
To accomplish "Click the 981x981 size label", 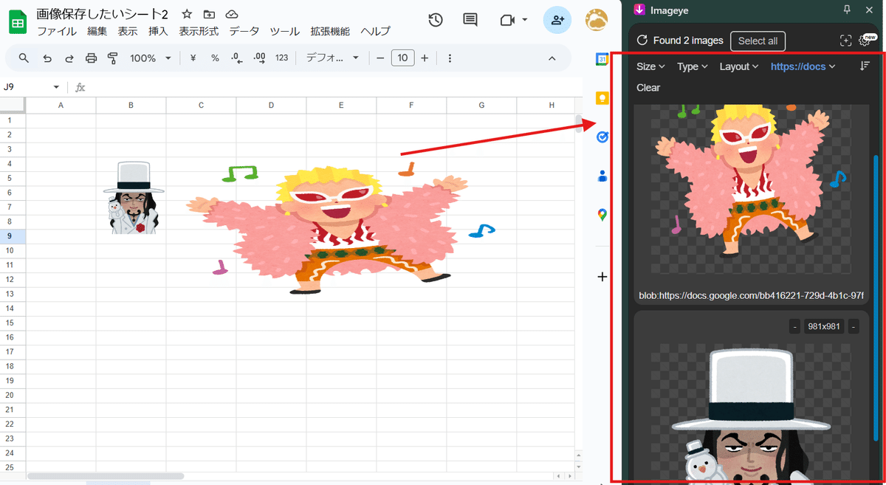I will 824,326.
